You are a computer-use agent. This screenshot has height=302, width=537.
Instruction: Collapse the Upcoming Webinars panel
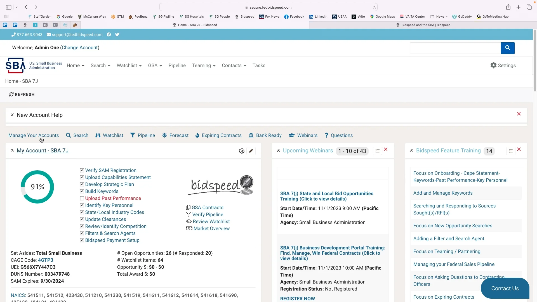tap(279, 150)
